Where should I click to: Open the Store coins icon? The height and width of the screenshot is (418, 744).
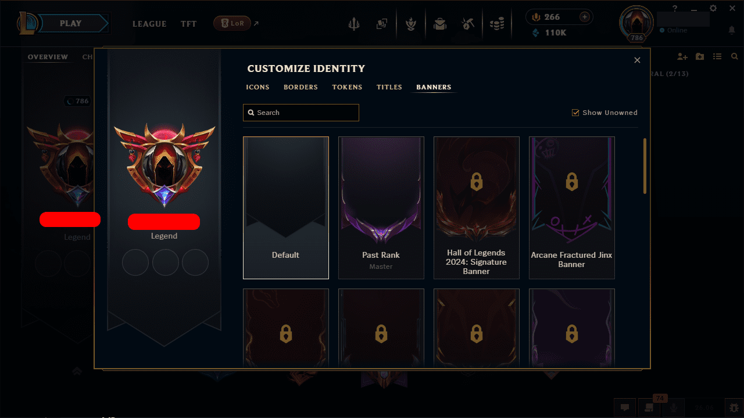[x=496, y=24]
